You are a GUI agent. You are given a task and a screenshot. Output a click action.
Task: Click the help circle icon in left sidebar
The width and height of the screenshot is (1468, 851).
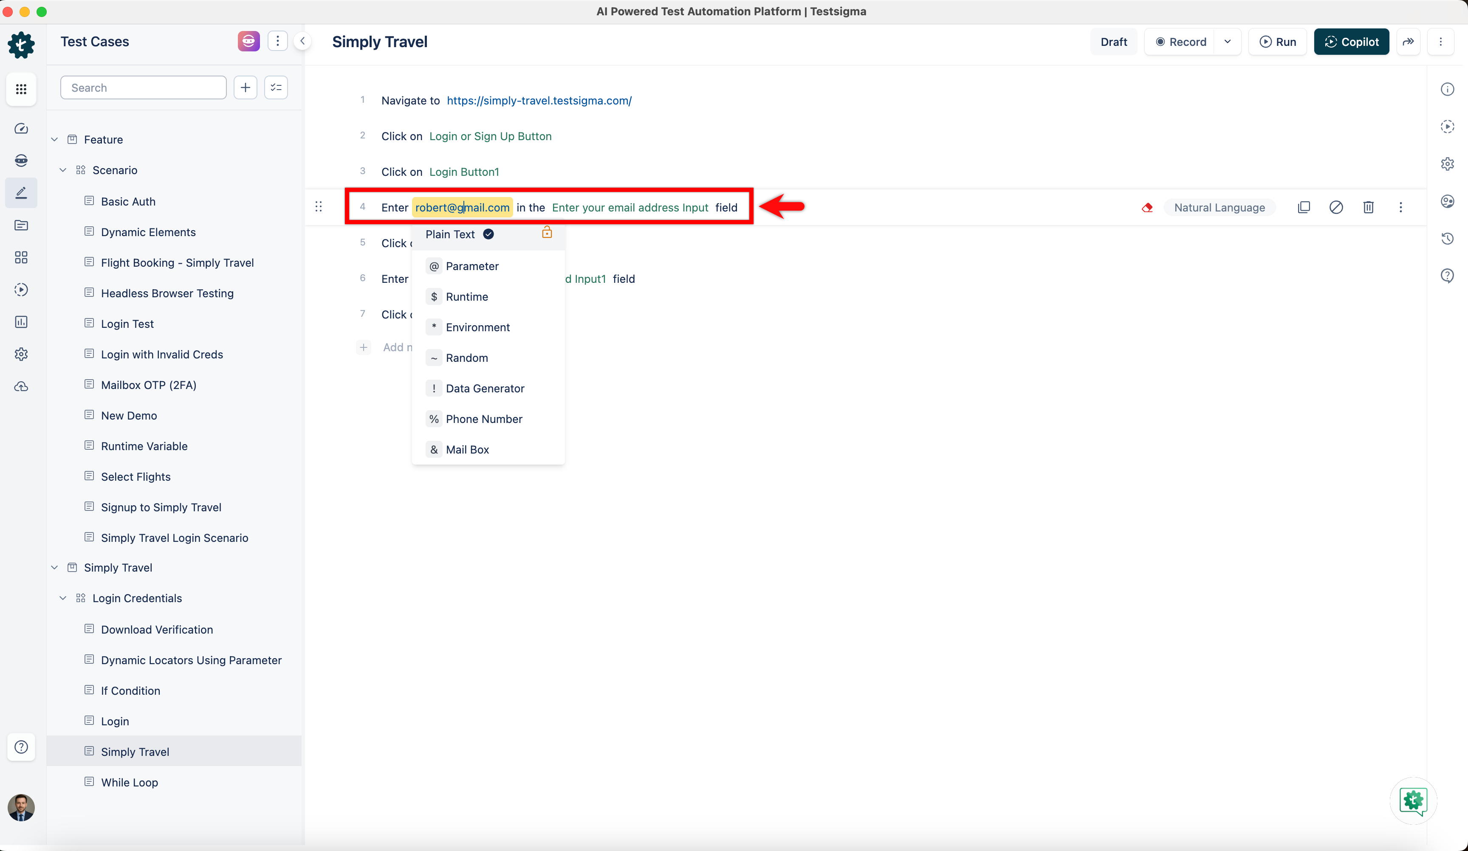click(21, 747)
